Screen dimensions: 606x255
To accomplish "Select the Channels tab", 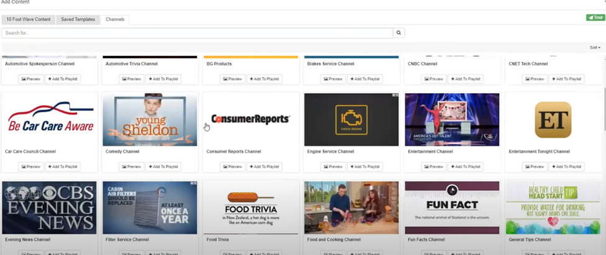I will 115,19.
